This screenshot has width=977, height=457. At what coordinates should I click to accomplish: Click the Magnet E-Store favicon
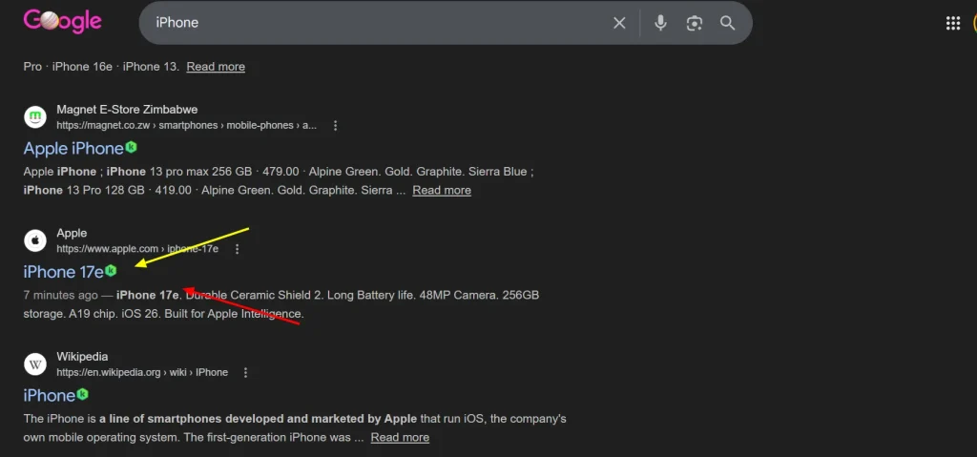pos(35,117)
